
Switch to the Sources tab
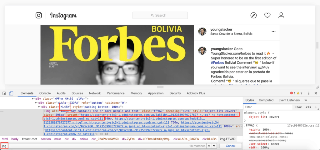click(77, 93)
